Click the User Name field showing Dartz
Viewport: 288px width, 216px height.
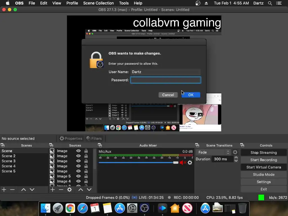click(x=165, y=72)
